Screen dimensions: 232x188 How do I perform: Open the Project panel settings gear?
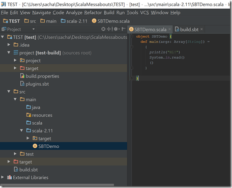116,29
